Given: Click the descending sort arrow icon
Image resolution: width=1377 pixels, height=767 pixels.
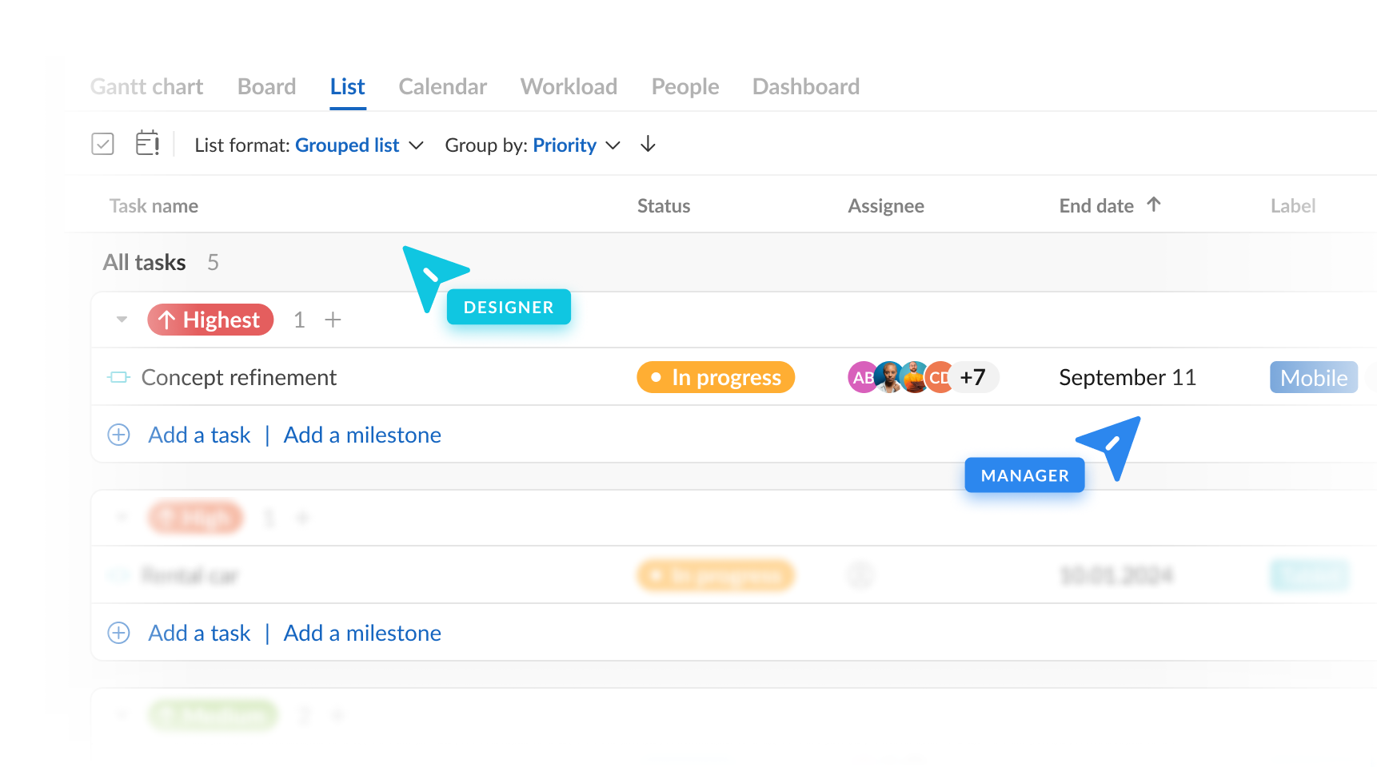Looking at the screenshot, I should (x=648, y=145).
